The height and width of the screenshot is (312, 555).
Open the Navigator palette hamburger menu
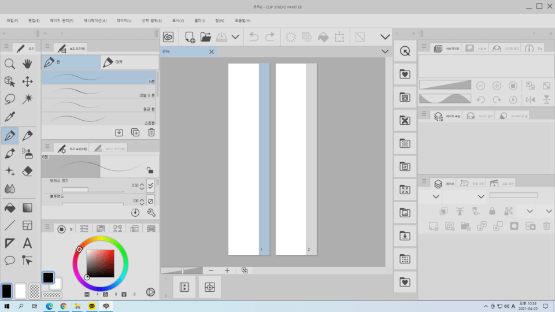(424, 46)
